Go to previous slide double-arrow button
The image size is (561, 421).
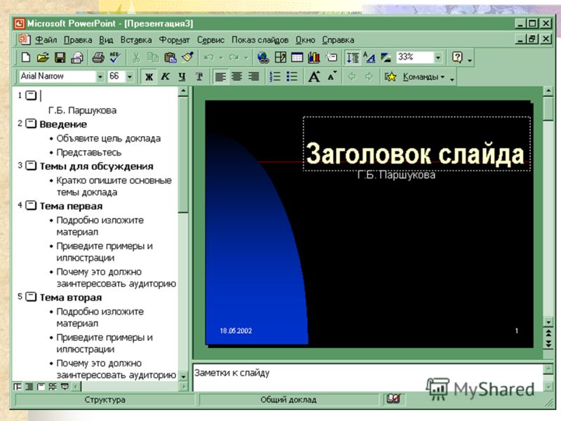pos(548,334)
